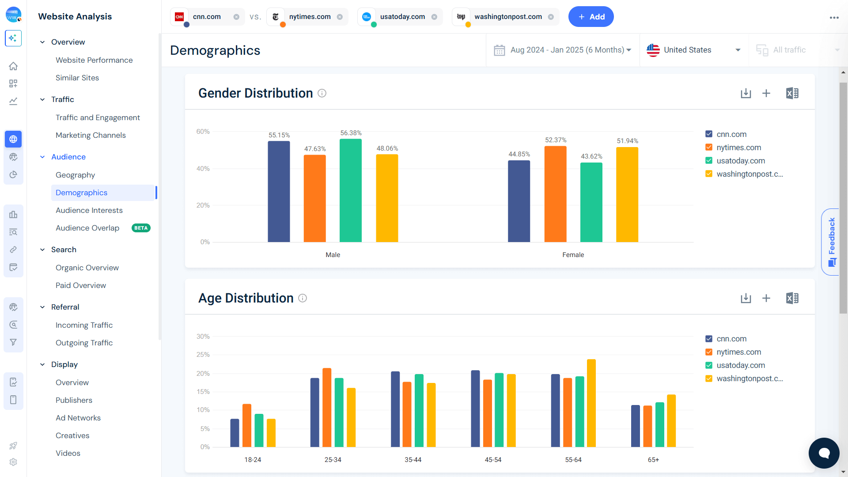848x477 pixels.
Task: Uncheck usatoday.com in Age Distribution legend
Action: click(x=708, y=365)
